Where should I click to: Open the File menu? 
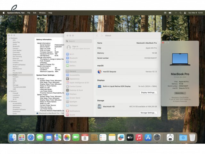29,13
